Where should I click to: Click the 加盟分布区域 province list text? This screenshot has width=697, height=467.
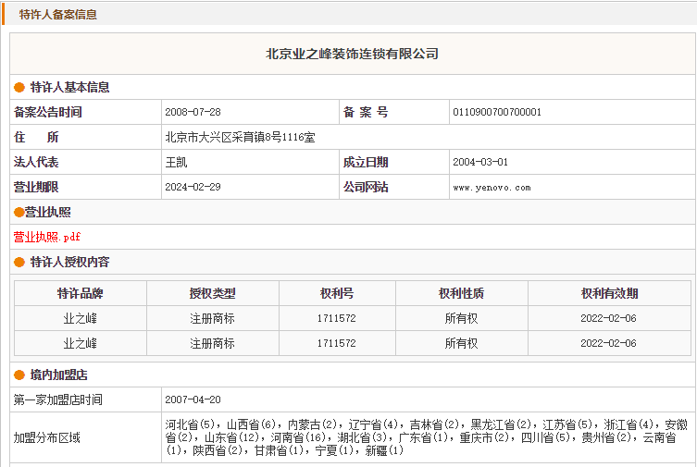[x=426, y=437]
